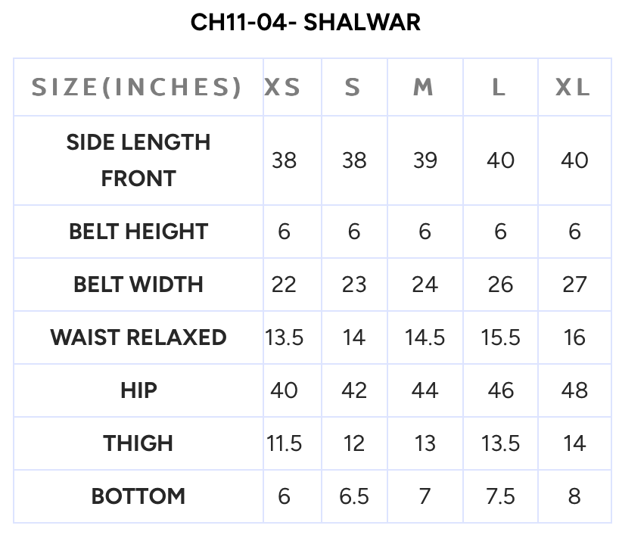Click the CH11-04- SHALWAR title
This screenshot has height=544, width=619.
305,23
